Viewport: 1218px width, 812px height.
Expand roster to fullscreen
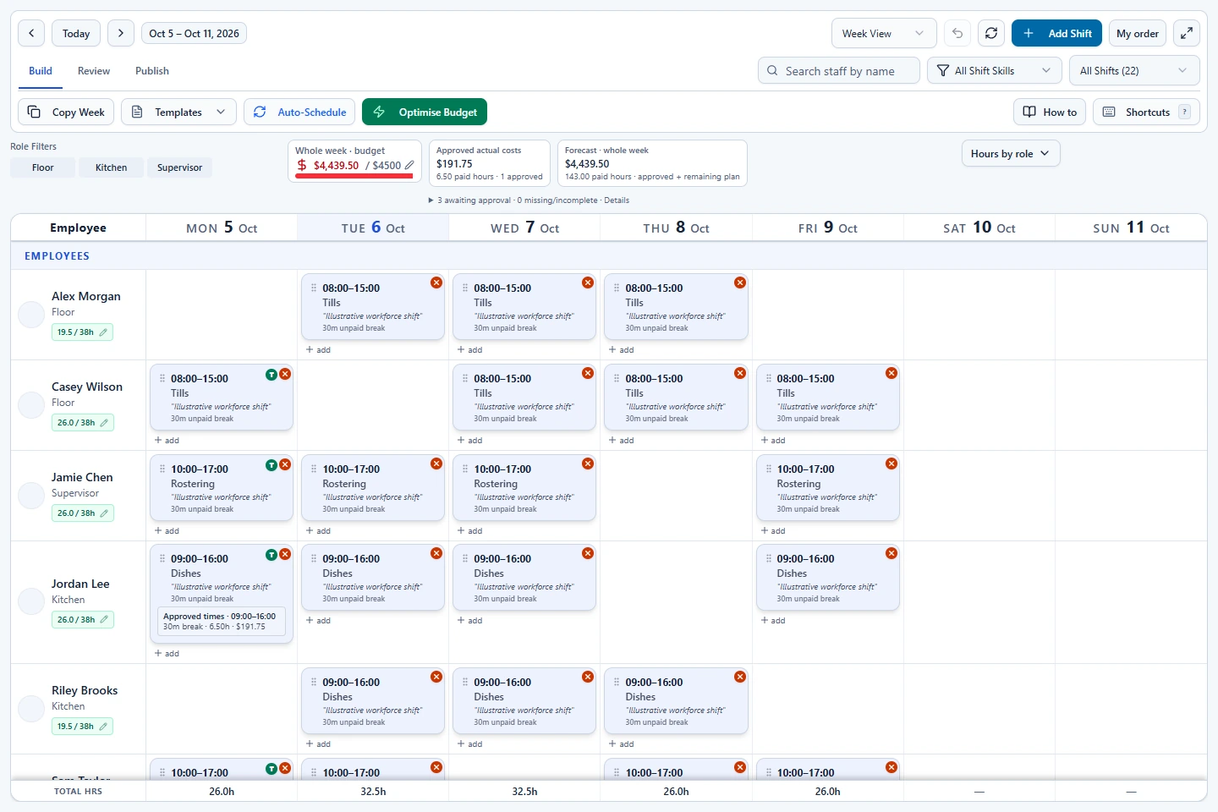(x=1187, y=34)
